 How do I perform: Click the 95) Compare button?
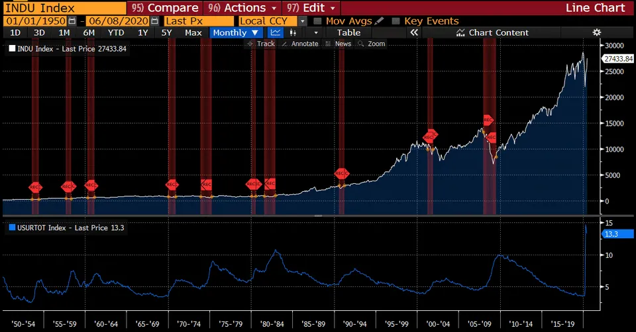pos(165,8)
